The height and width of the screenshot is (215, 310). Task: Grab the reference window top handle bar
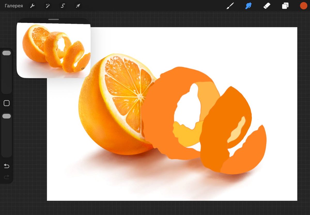click(x=53, y=19)
